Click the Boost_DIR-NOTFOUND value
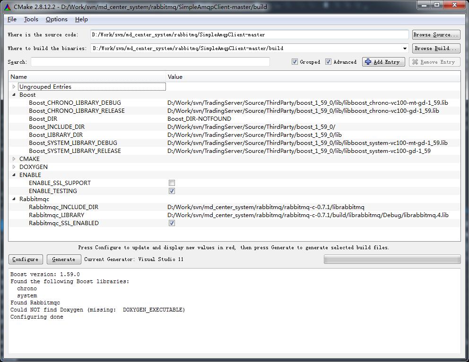Viewport: 469px width, 362px height. click(199, 119)
